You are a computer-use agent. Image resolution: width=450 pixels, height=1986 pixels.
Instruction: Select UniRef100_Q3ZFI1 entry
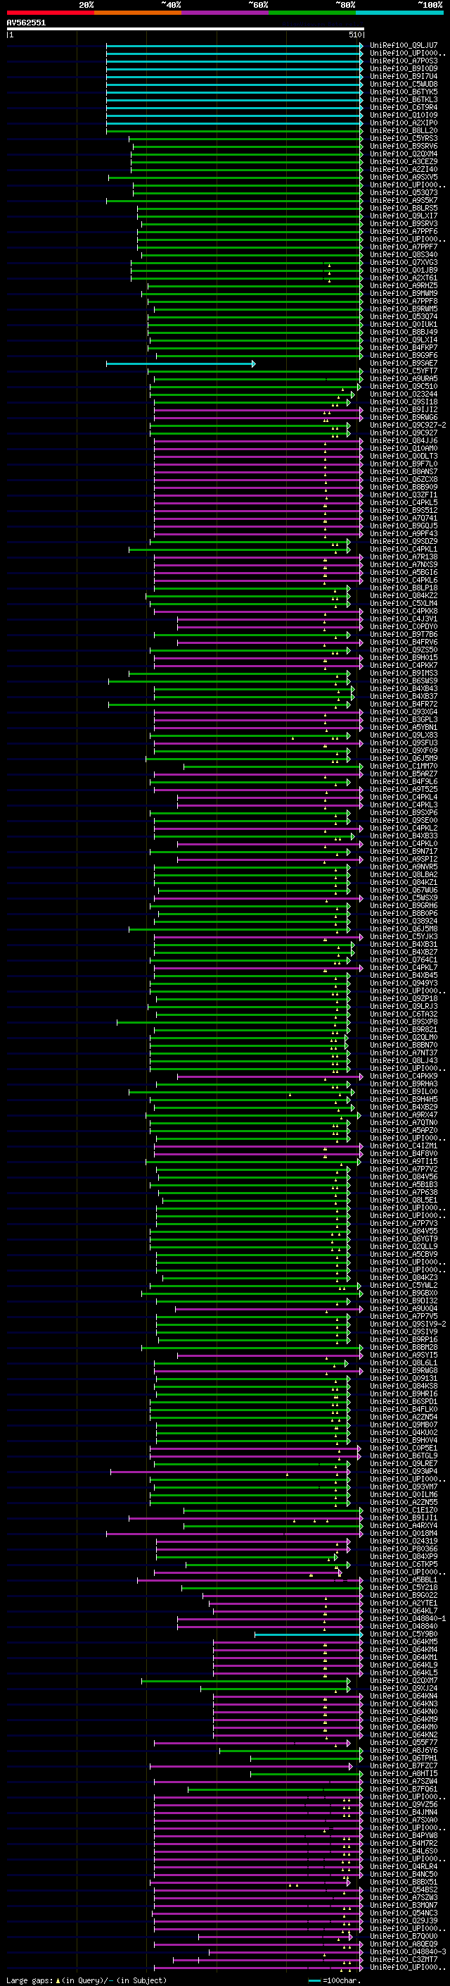pos(404,495)
